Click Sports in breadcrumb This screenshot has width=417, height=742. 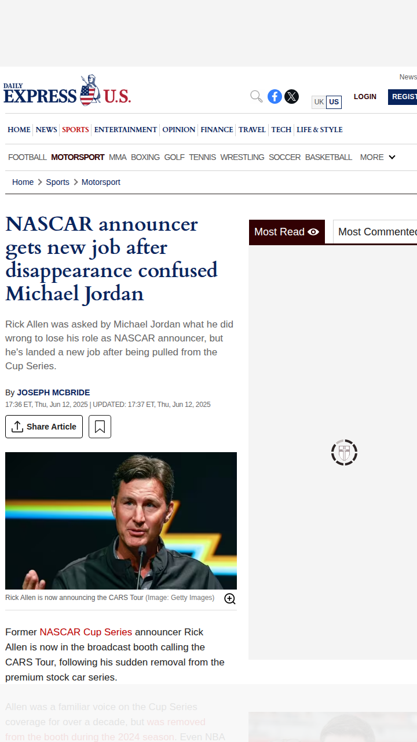(57, 182)
